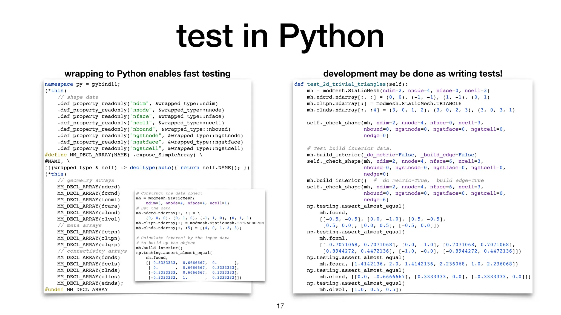Click the line MM_DECL_ARRAY(fccls)
This screenshot has width=561, height=315.
point(89,264)
